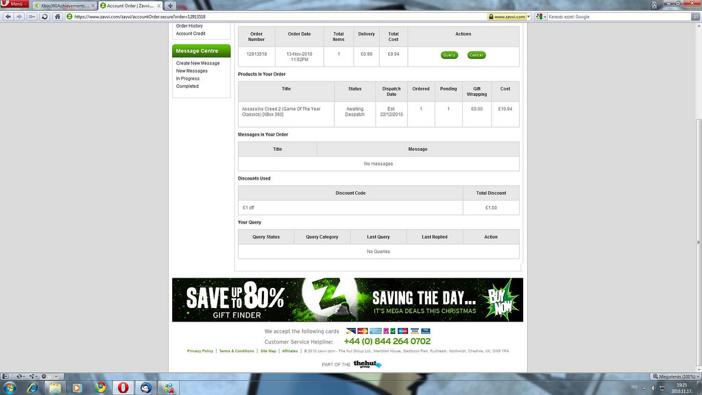Screen dimensions: 702x395
Task: Open Completed messages link
Action: coord(187,86)
